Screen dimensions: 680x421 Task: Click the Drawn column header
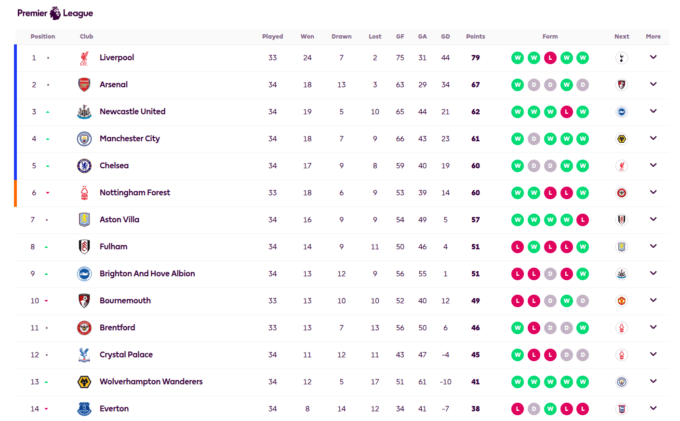click(x=342, y=36)
